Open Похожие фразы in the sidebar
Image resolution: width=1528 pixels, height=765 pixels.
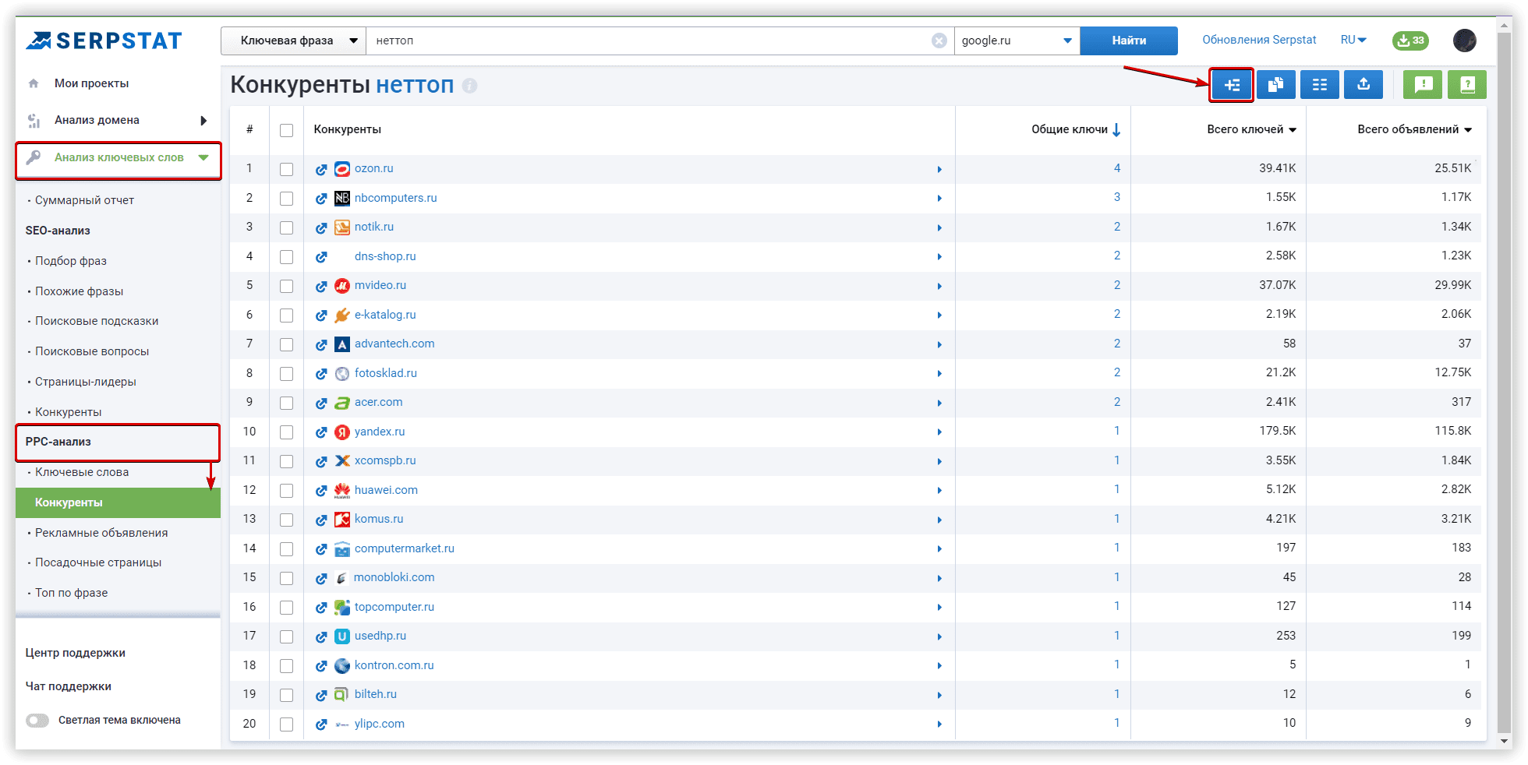[x=79, y=291]
